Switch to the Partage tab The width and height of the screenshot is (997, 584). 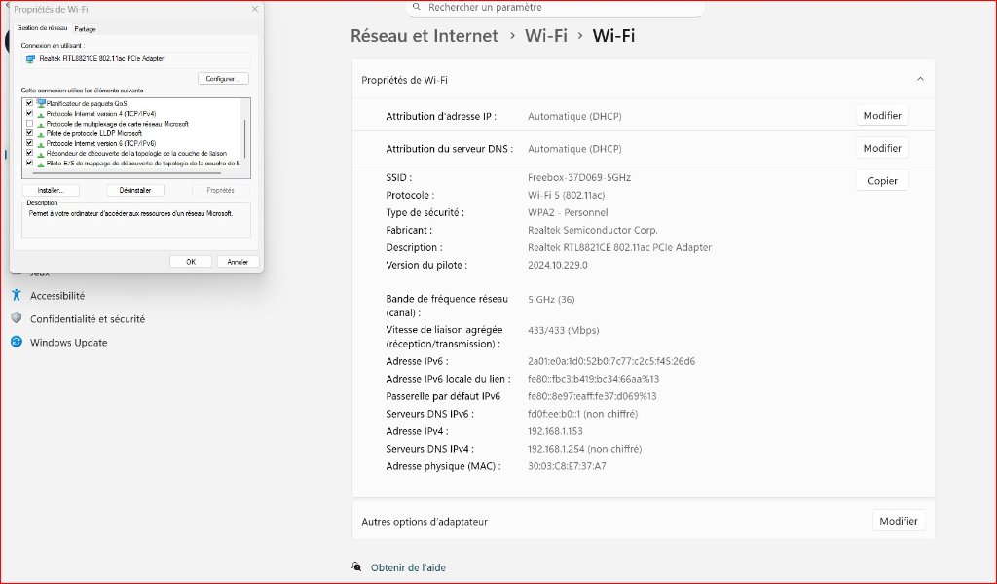(x=86, y=29)
